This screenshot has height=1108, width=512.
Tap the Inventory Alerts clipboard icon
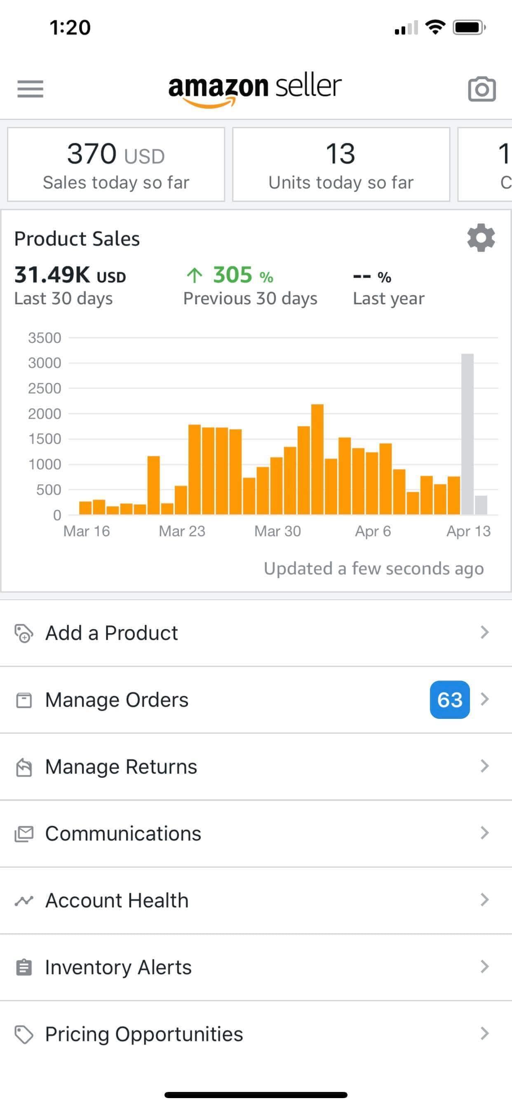click(23, 967)
